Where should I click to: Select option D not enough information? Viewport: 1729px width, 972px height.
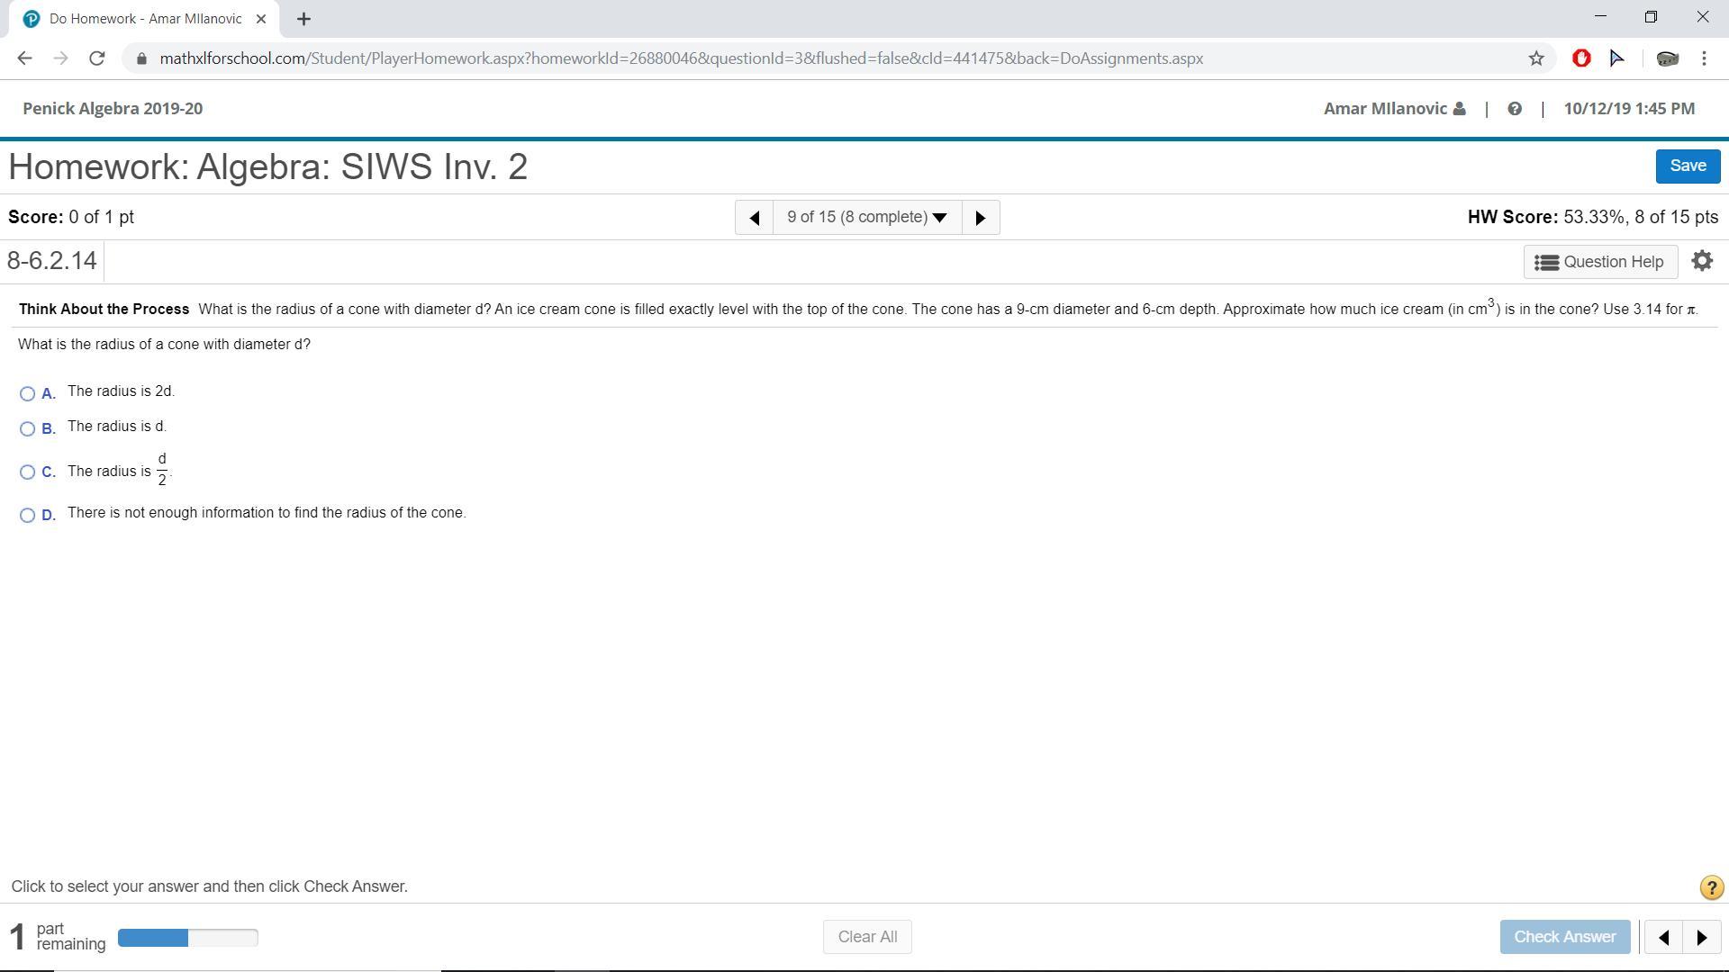point(28,515)
